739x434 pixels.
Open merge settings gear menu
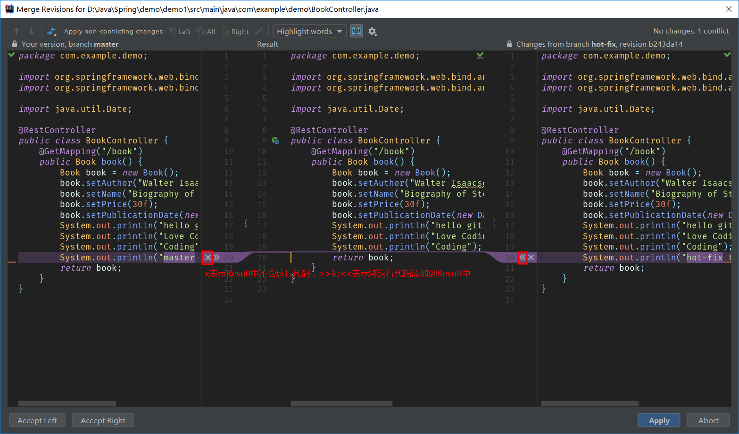tap(372, 32)
